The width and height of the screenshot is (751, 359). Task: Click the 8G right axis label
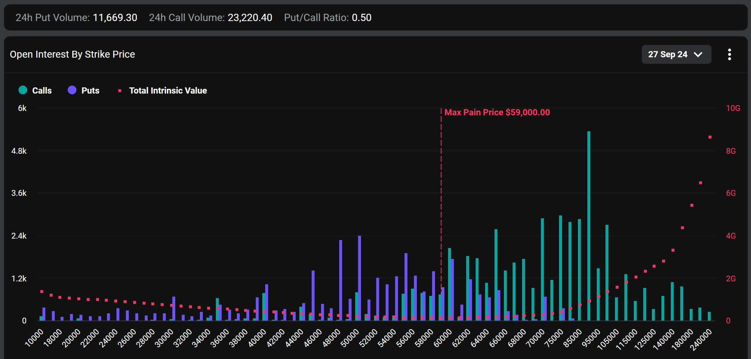click(x=731, y=151)
